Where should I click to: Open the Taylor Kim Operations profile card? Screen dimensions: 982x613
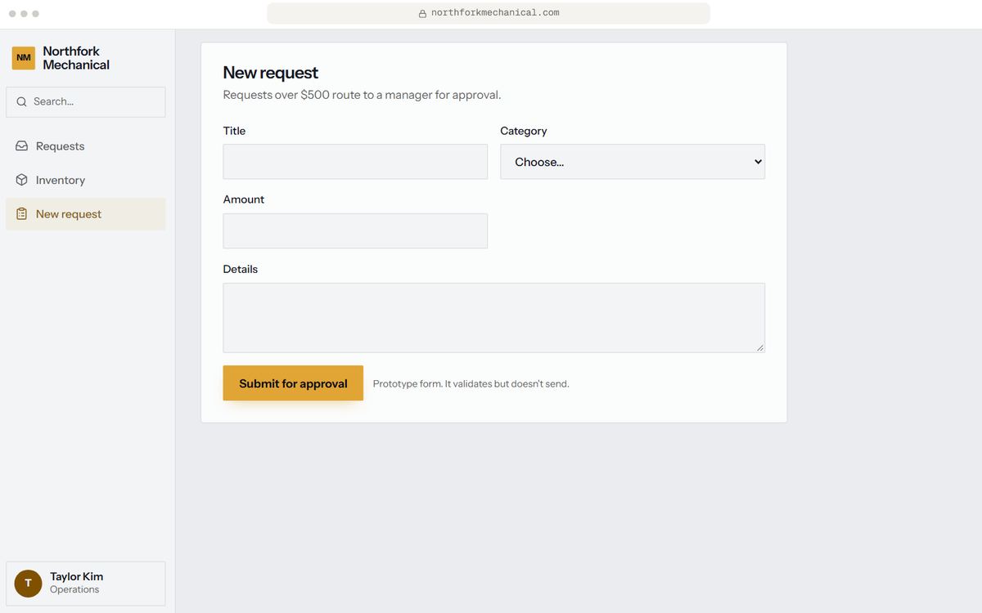(x=86, y=584)
